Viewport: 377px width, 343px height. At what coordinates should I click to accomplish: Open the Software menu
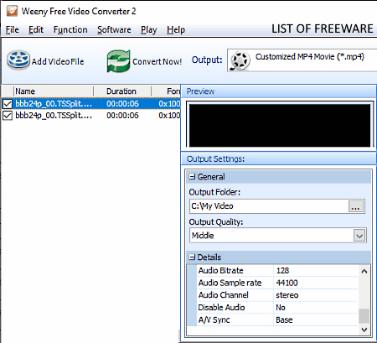114,29
